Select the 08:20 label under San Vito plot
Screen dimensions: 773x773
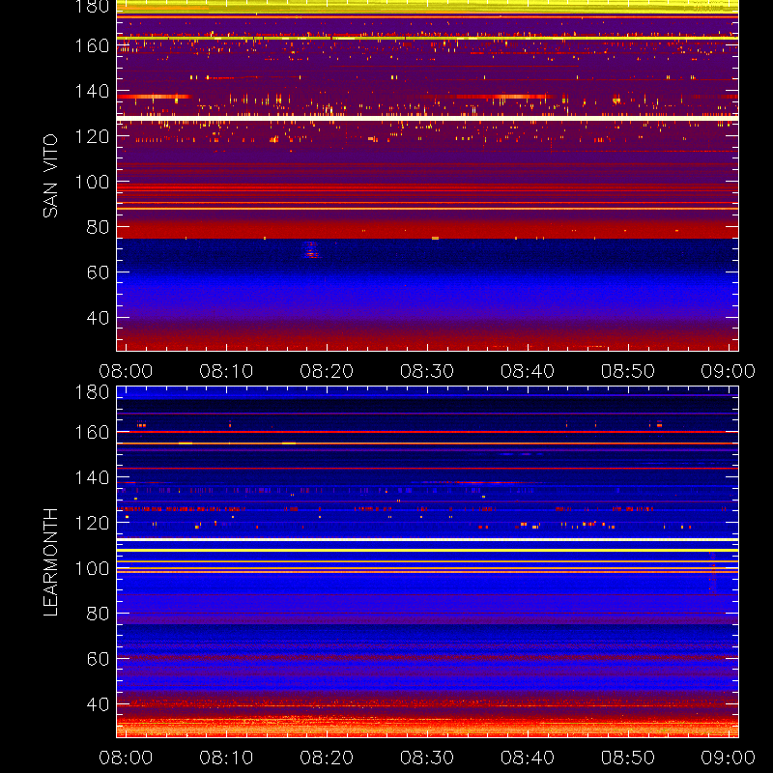point(327,371)
